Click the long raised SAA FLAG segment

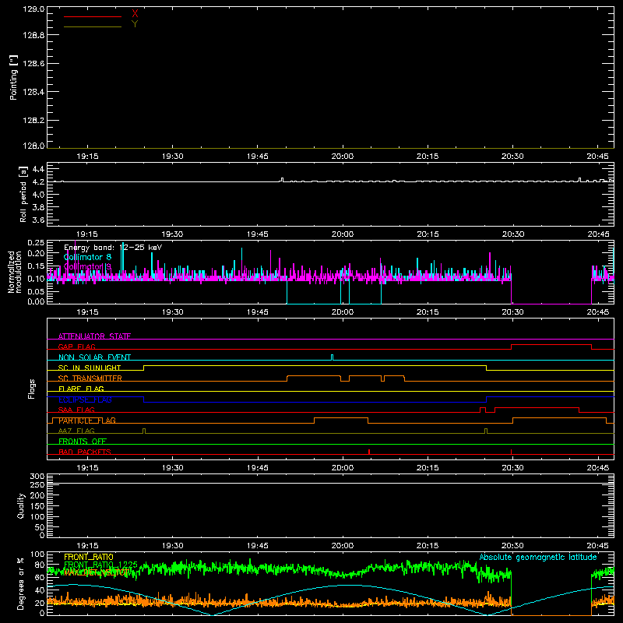click(537, 407)
